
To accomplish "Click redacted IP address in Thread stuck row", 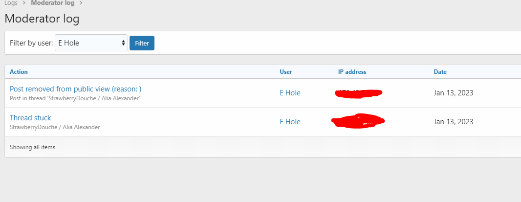I will (358, 121).
